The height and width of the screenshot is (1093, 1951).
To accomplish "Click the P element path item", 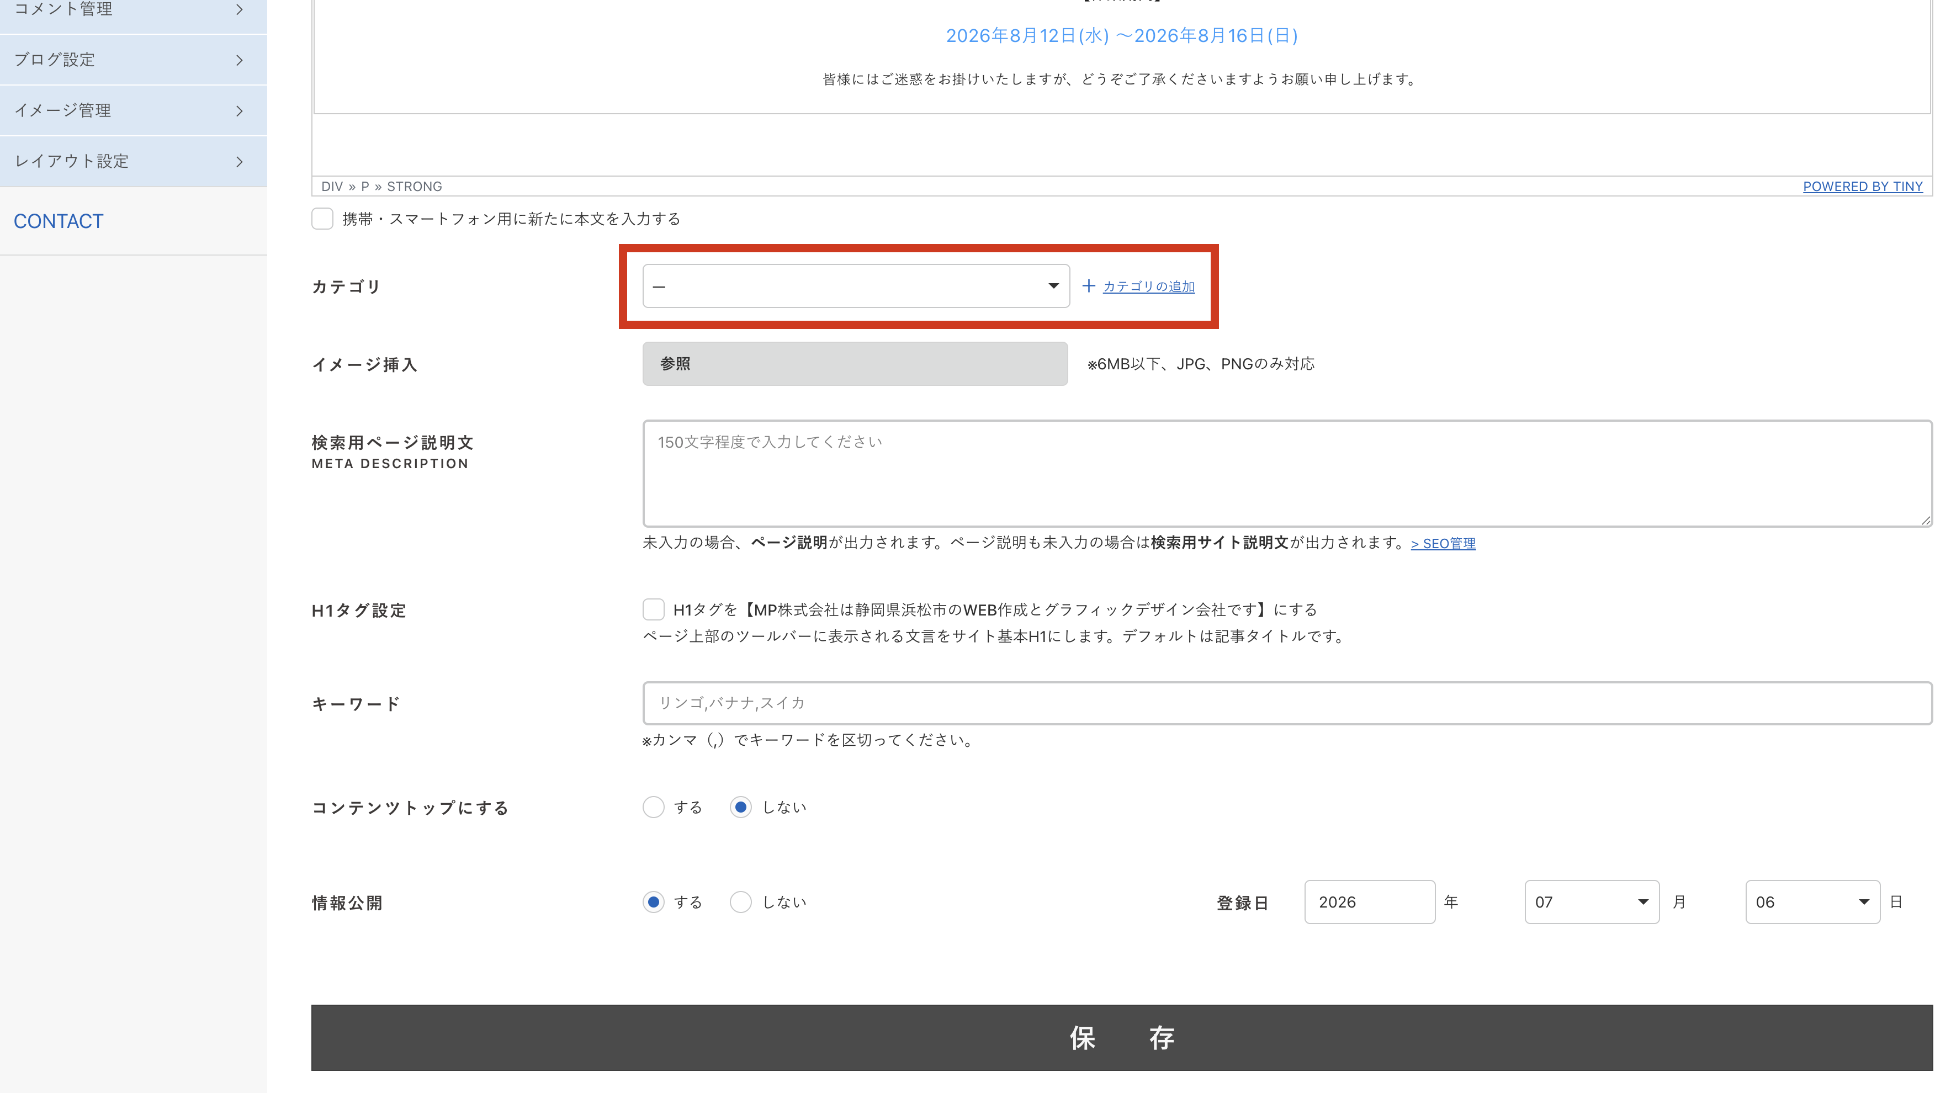I will click(x=365, y=187).
